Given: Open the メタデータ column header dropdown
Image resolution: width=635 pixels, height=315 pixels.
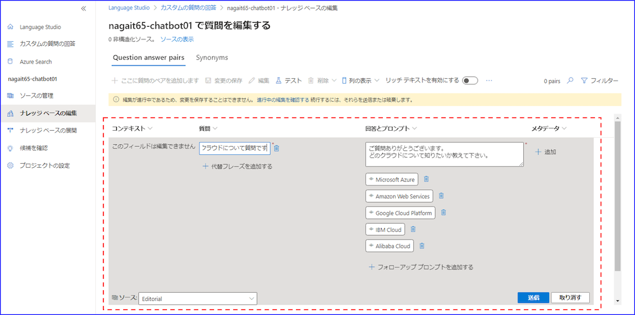Looking at the screenshot, I should (549, 128).
